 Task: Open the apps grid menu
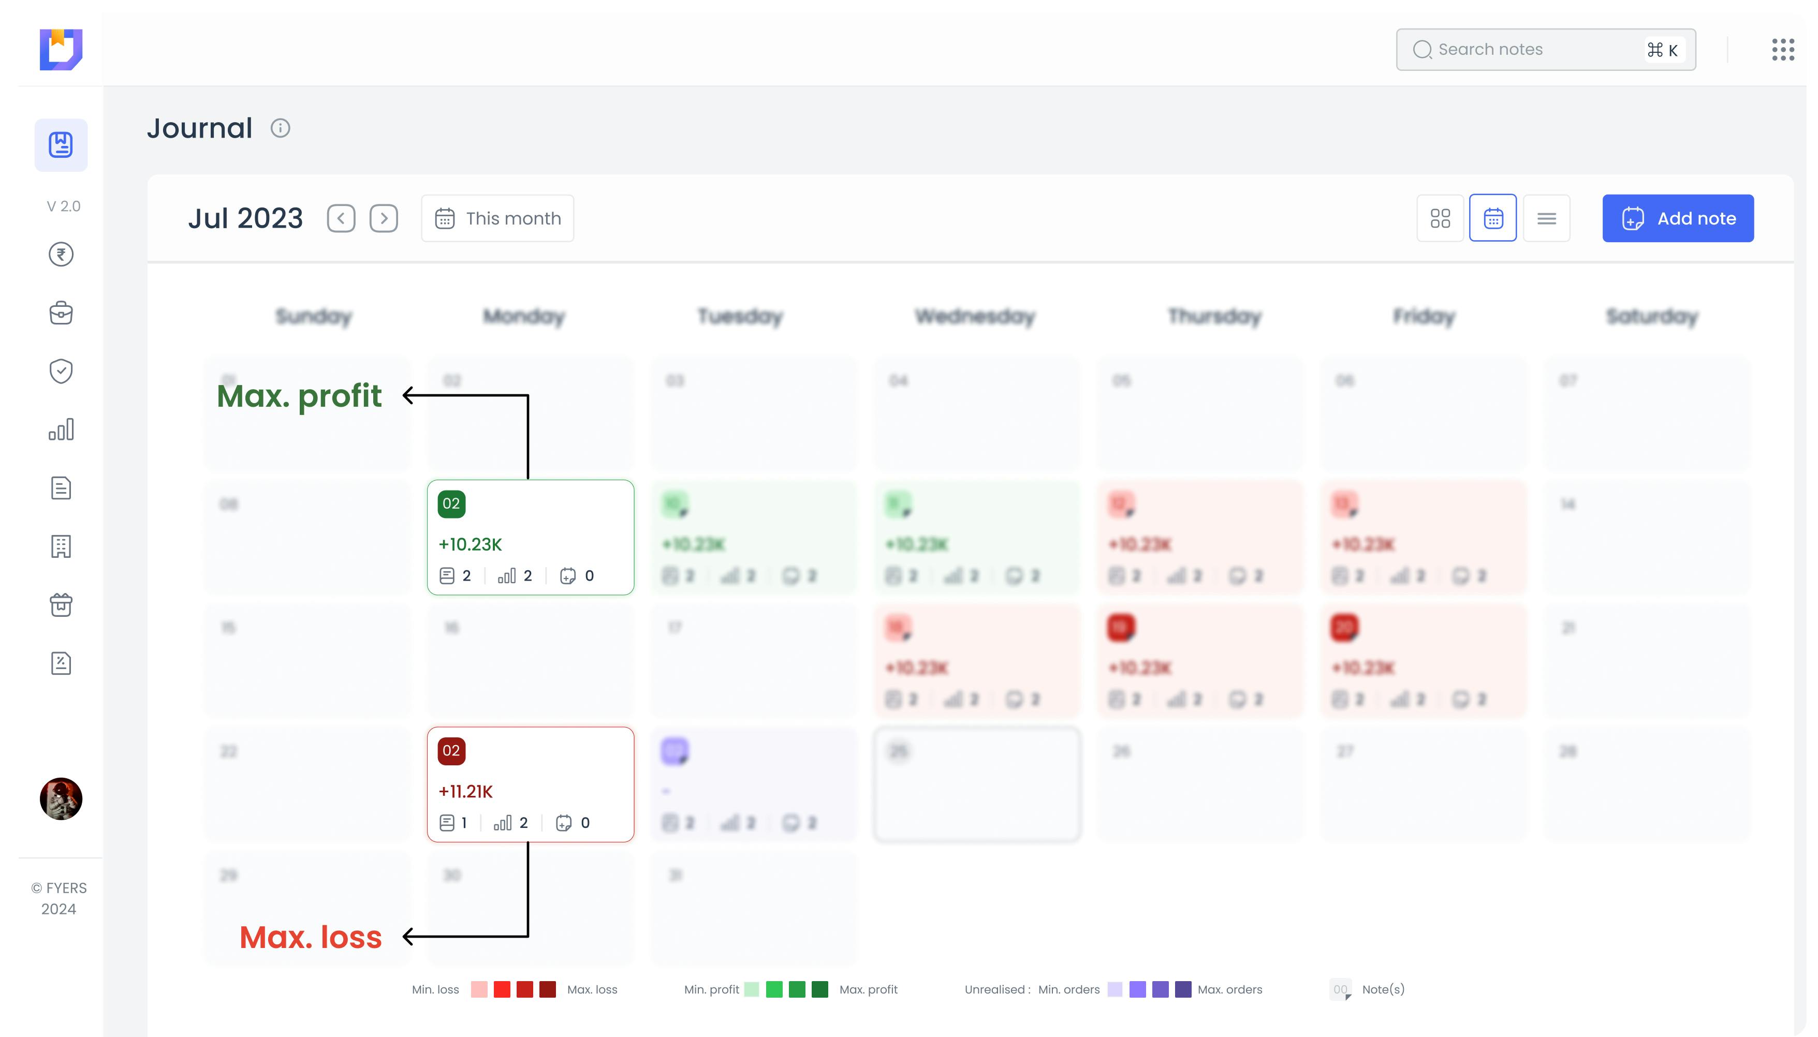click(x=1782, y=50)
